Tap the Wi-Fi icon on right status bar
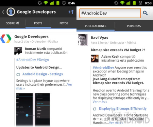This screenshot has height=127, width=153. (122, 3)
